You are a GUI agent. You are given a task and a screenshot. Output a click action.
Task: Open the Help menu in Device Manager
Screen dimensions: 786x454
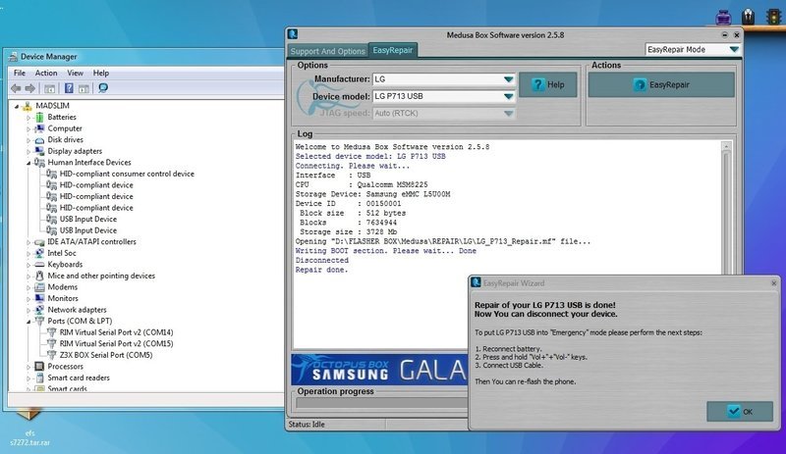click(101, 74)
